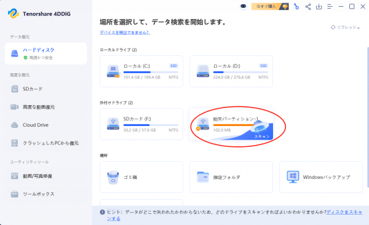Open the chatbot assistant icon in title bar
This screenshot has width=369, height=225.
243,6
